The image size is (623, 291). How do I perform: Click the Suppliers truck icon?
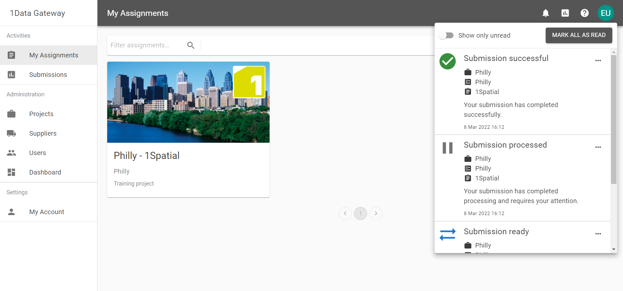tap(11, 133)
